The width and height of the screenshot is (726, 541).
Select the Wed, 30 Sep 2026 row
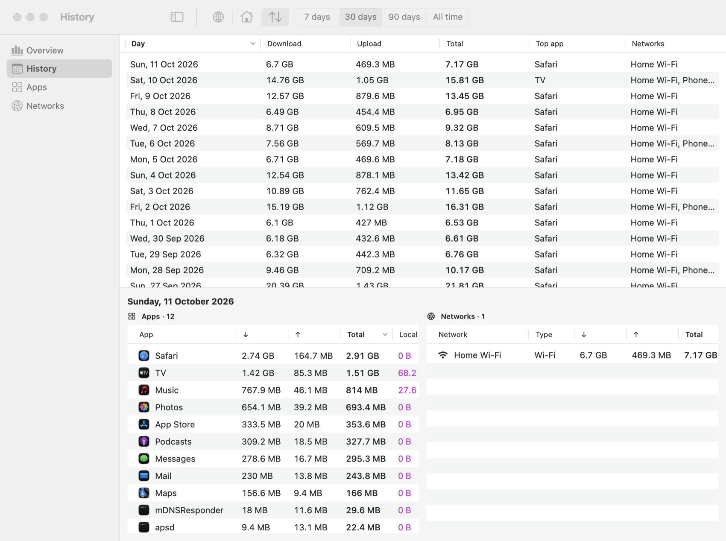tap(422, 239)
